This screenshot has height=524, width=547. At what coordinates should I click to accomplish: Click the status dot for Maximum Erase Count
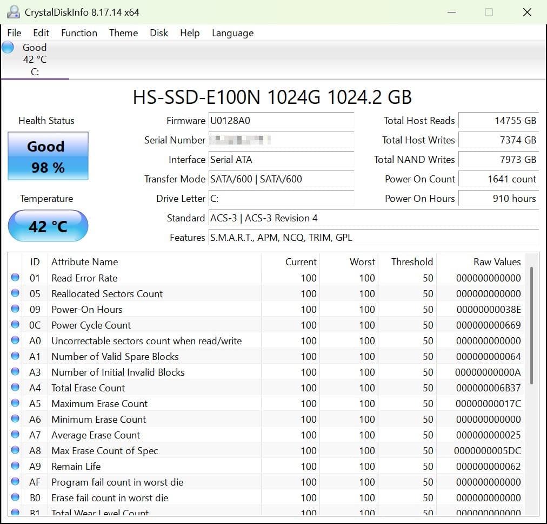pyautogui.click(x=15, y=403)
